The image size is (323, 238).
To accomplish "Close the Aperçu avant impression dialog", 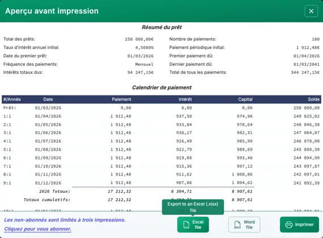I will [311, 11].
